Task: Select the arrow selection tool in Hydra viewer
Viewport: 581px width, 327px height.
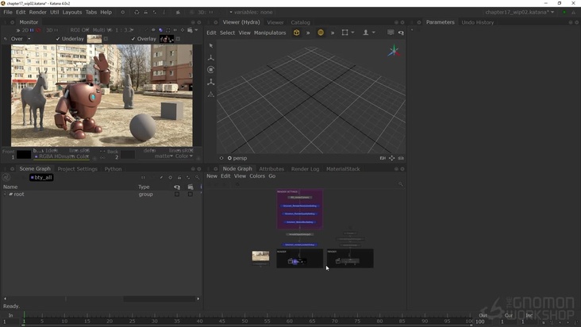Action: pyautogui.click(x=211, y=45)
